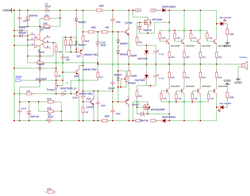Select the C1 22uF capacitor symbol
This screenshot has height=196, width=250.
tap(46, 10)
